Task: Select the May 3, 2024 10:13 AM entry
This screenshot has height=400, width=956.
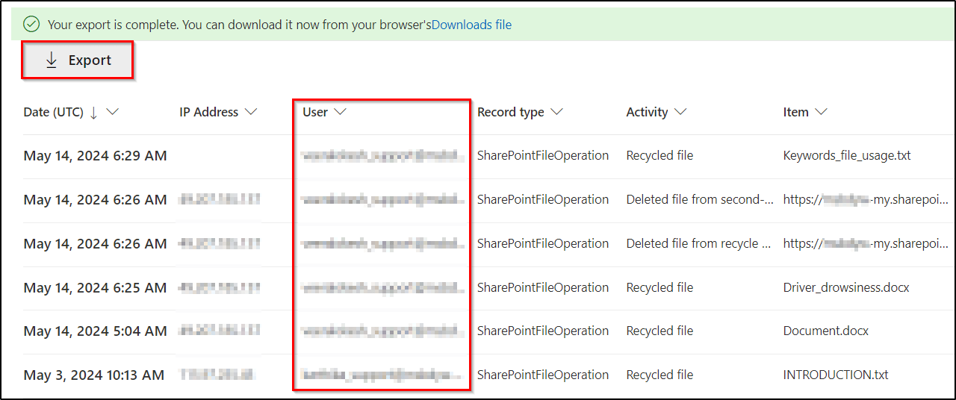Action: pos(94,375)
